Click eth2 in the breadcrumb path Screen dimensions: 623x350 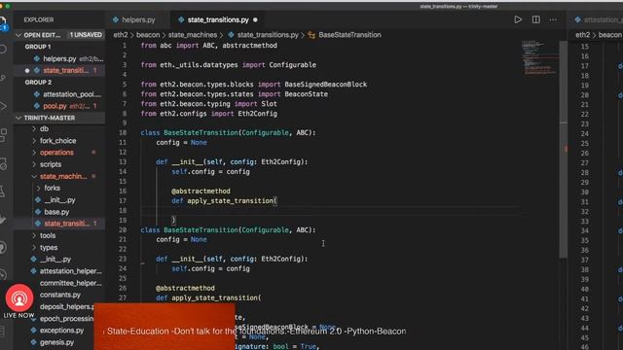pos(121,35)
